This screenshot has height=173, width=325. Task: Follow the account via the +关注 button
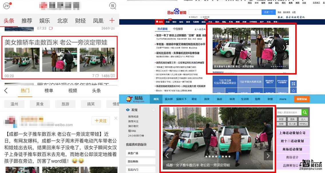point(100,121)
